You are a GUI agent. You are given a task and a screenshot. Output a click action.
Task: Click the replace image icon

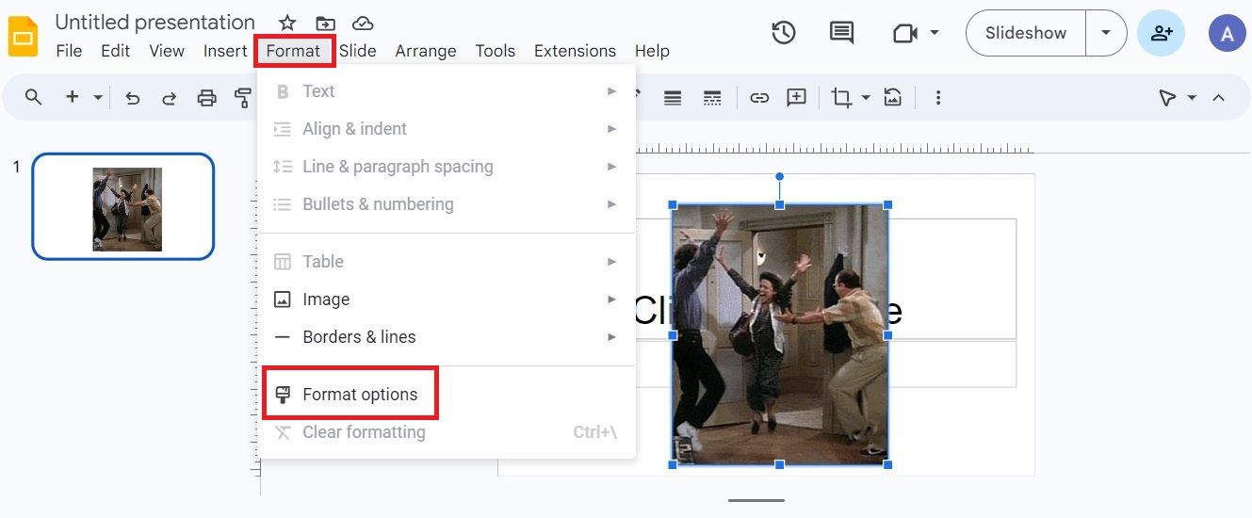point(893,97)
